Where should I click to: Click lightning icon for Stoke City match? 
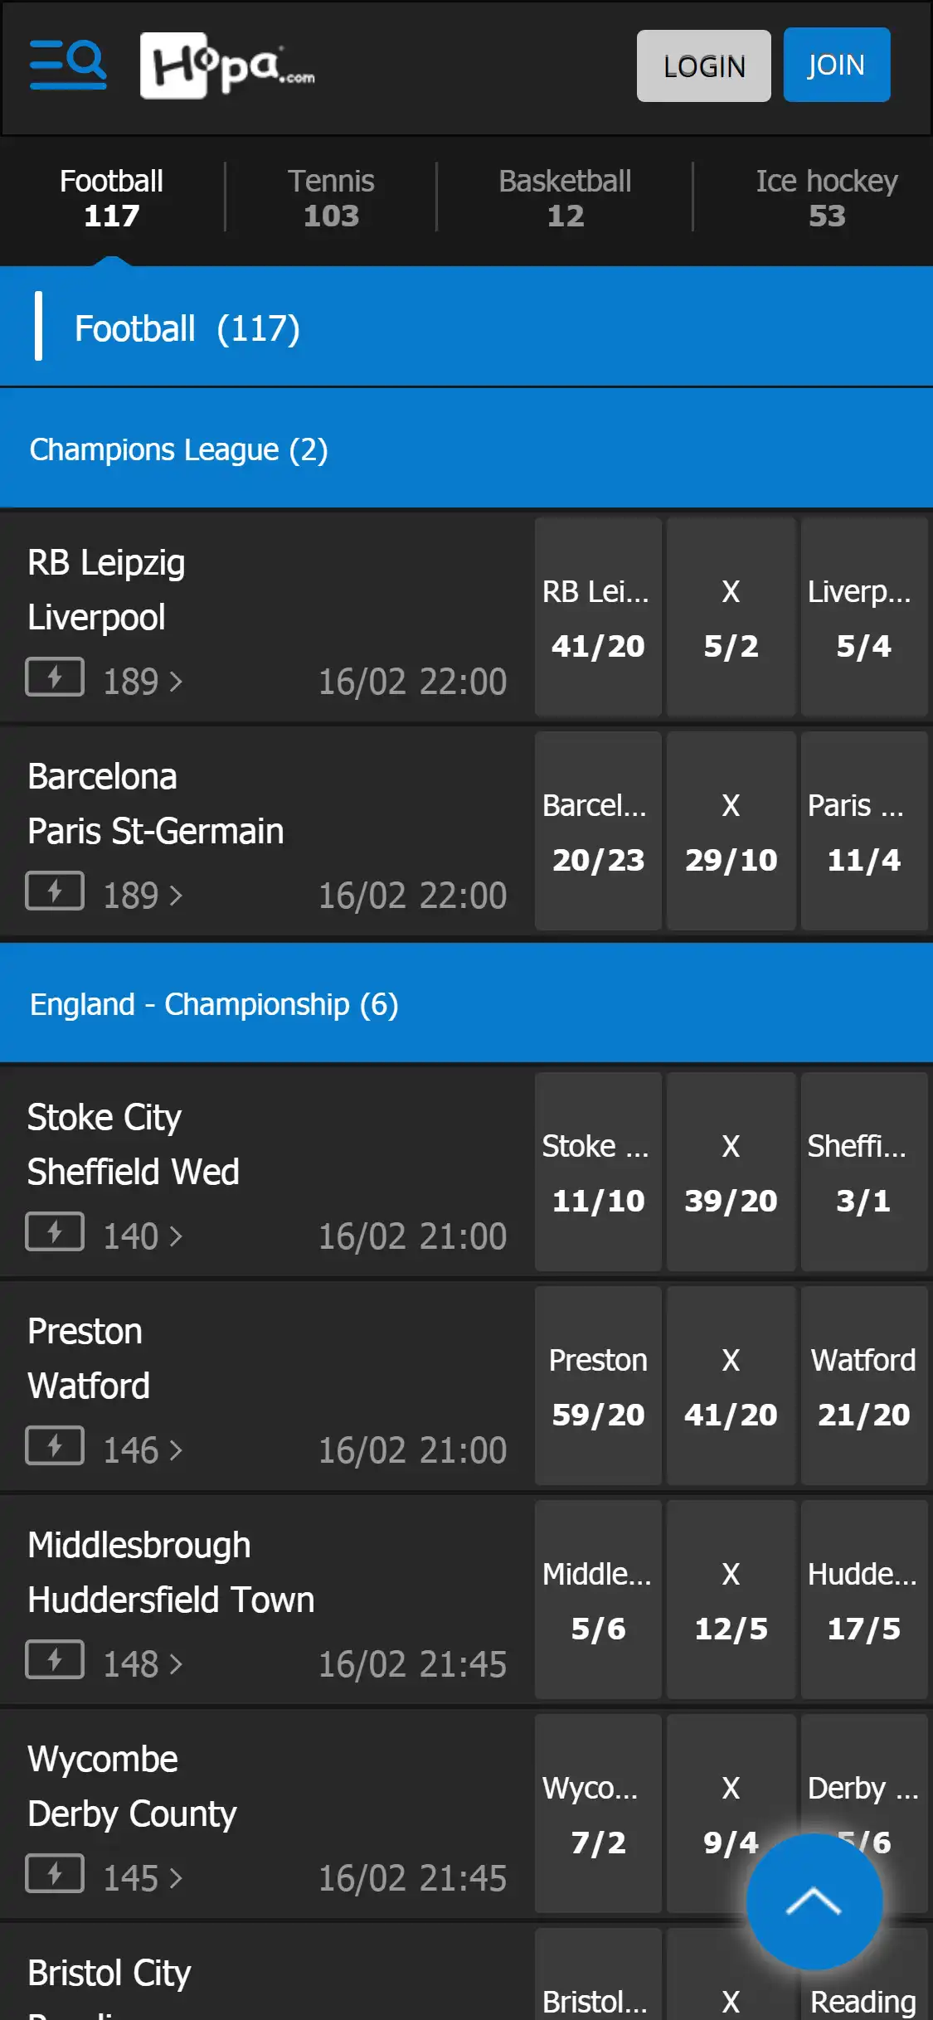coord(55,1232)
